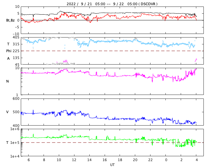This screenshot has height=167, width=208.
Task: Click the '1e+4' temperature tick label
Action: coord(15,156)
